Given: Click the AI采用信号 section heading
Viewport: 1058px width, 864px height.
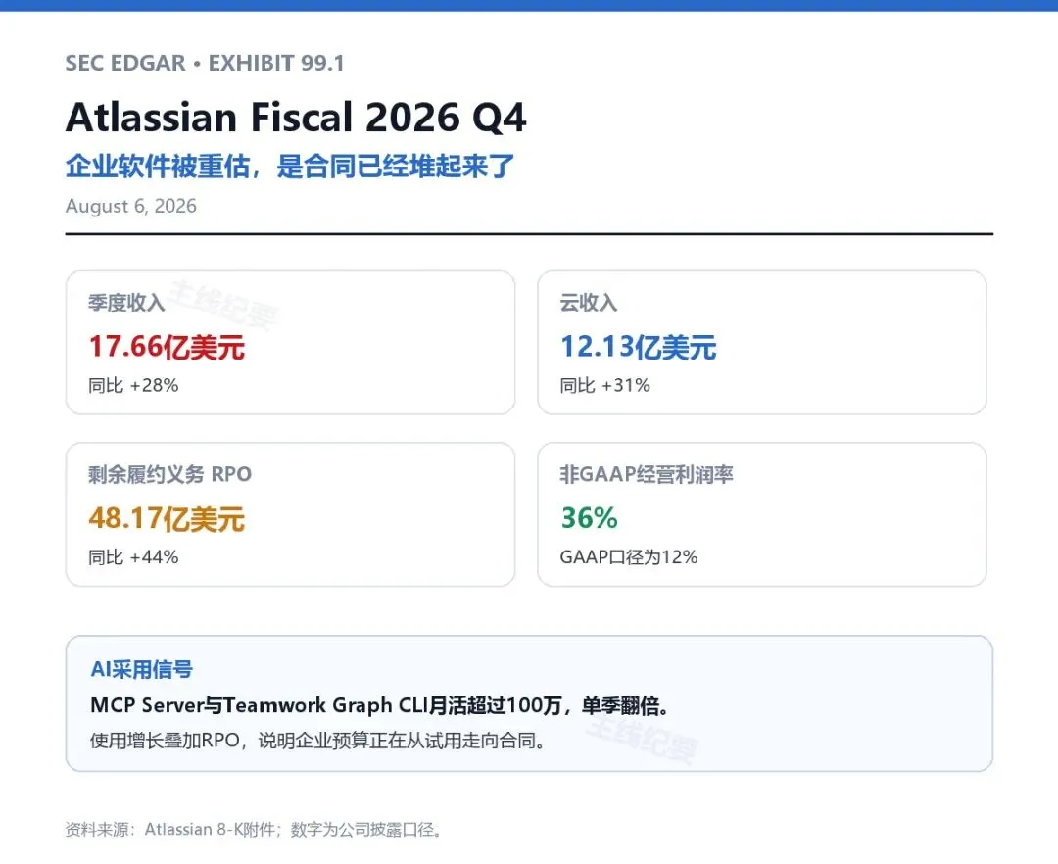Looking at the screenshot, I should (x=142, y=669).
